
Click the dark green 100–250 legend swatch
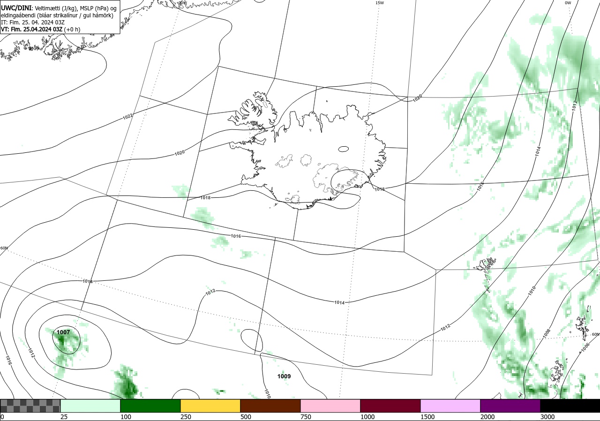click(x=150, y=406)
